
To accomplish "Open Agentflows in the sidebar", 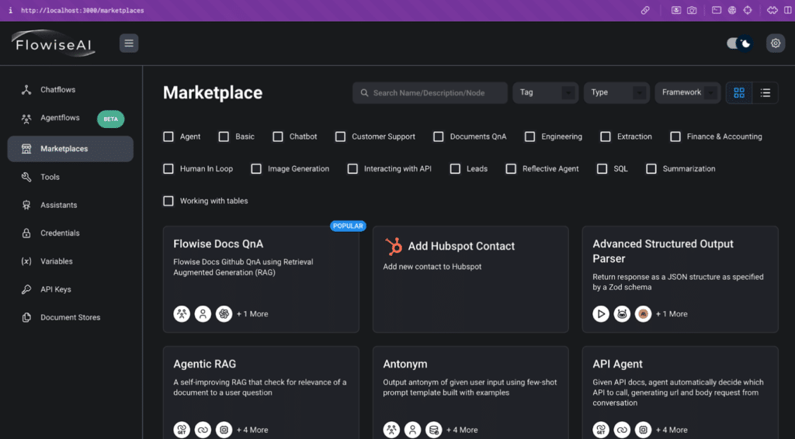I will pyautogui.click(x=71, y=118).
